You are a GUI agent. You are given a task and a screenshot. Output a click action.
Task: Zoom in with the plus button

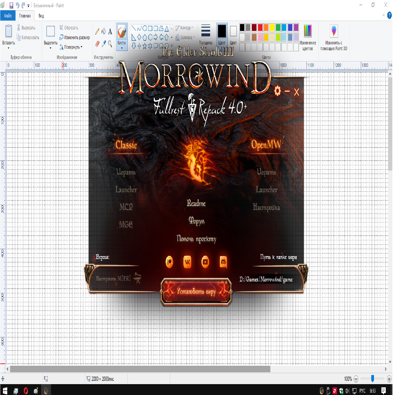click(389, 379)
